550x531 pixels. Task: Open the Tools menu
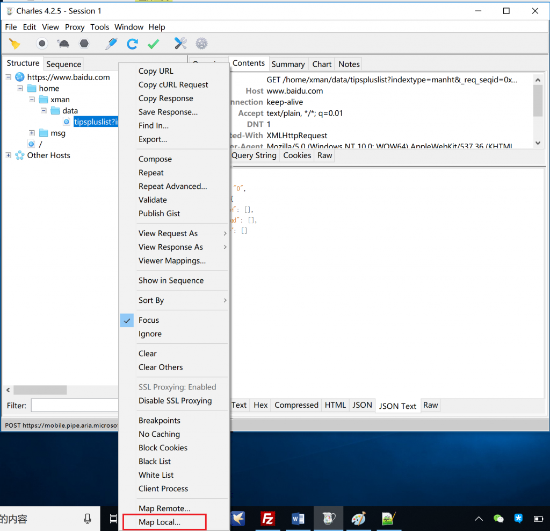tap(99, 27)
